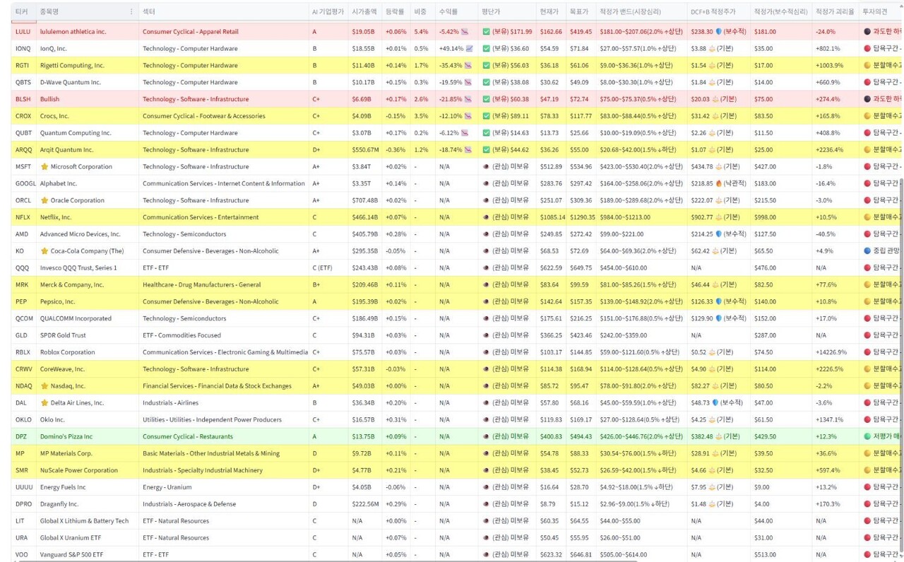Select the NVIDIA-like ticker cell CRWV
The width and height of the screenshot is (904, 562).
pos(23,369)
